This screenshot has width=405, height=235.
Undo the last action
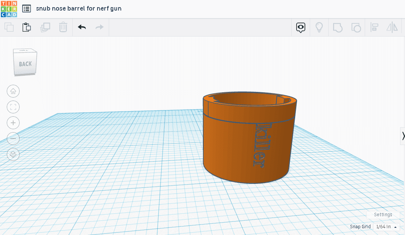pyautogui.click(x=82, y=27)
